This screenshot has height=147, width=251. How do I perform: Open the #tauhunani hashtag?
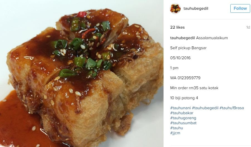181,108
